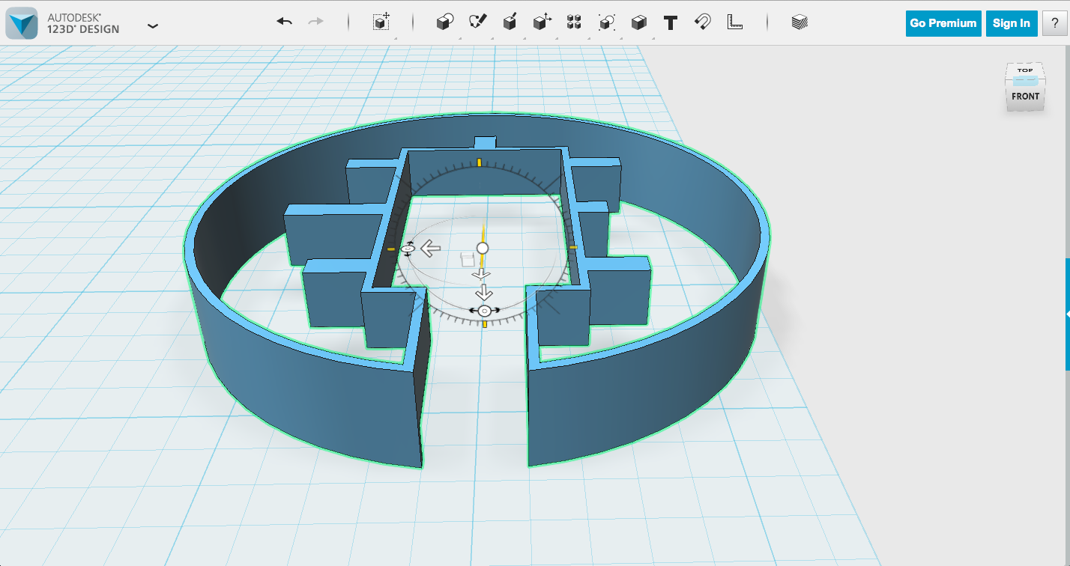This screenshot has height=566, width=1070.
Task: Open the Measure tool
Action: click(734, 22)
